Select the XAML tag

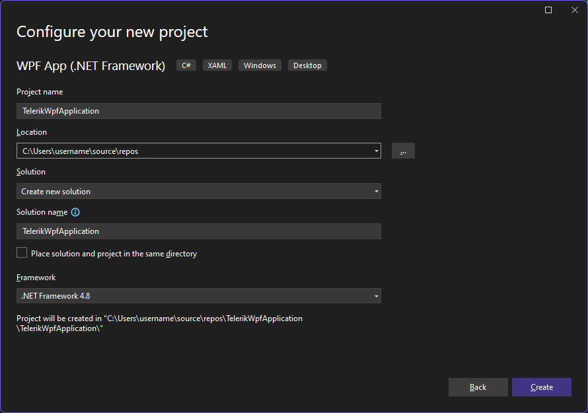(x=217, y=65)
